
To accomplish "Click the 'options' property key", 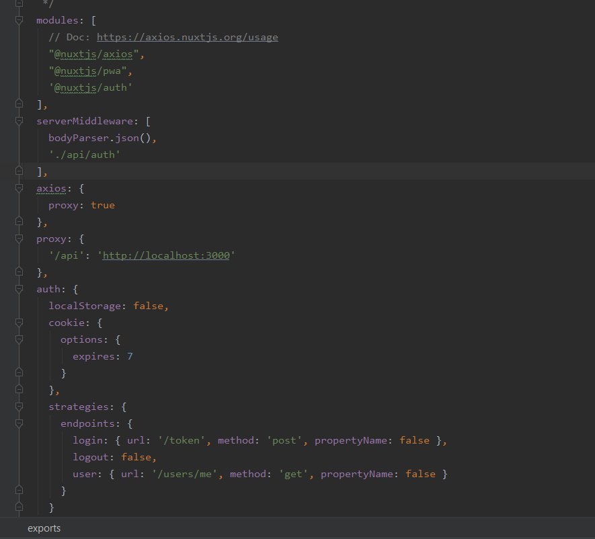I will point(81,339).
